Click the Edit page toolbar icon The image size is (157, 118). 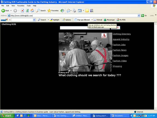pos(80,11)
